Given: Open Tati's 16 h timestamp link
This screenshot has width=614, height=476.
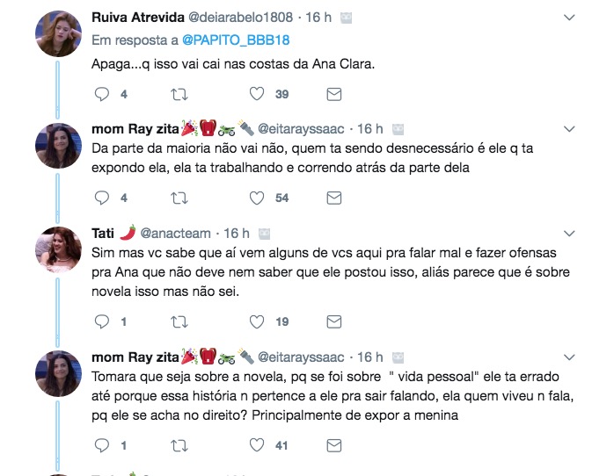Looking at the screenshot, I should pyautogui.click(x=238, y=233).
